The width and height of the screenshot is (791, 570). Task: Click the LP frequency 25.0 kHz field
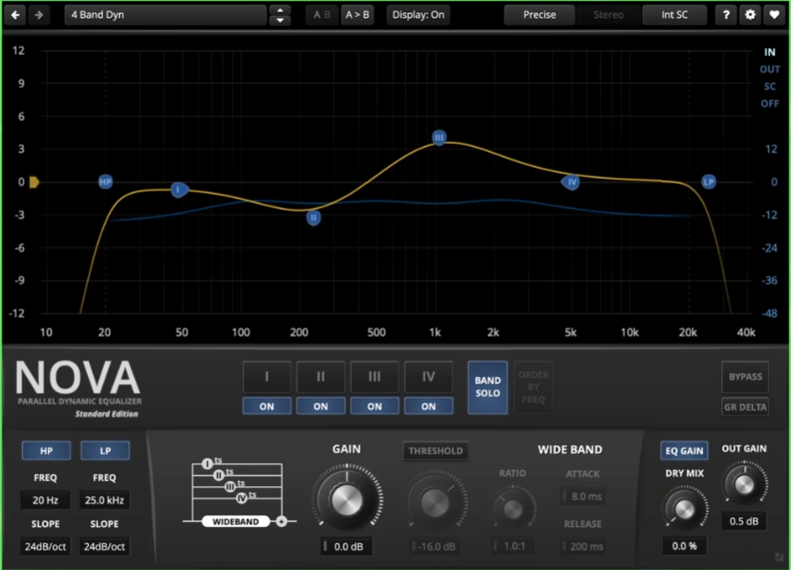point(104,499)
